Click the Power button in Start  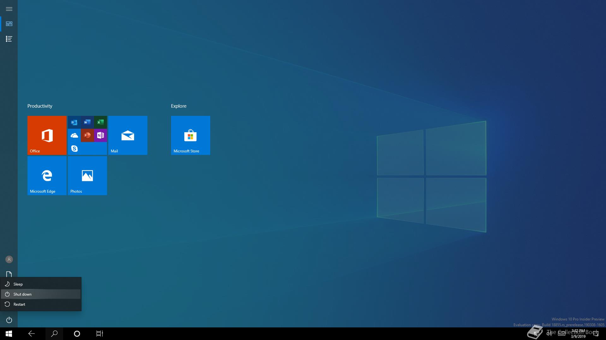[9, 320]
